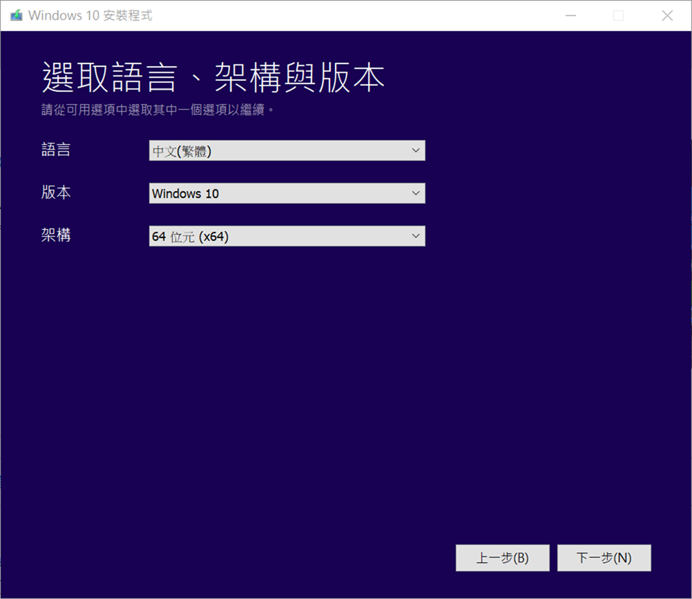Open the 語言 (language) dropdown

(x=287, y=150)
